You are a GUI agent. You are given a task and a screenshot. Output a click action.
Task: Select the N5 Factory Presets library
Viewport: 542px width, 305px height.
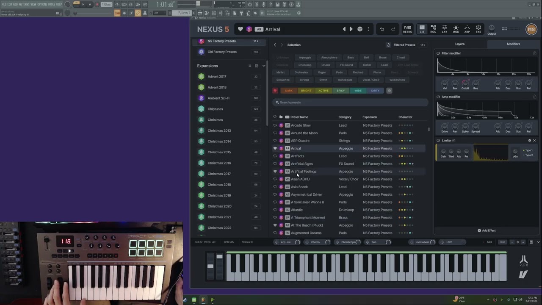230,41
